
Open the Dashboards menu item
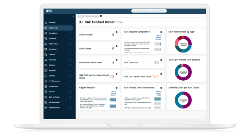coord(59,28)
